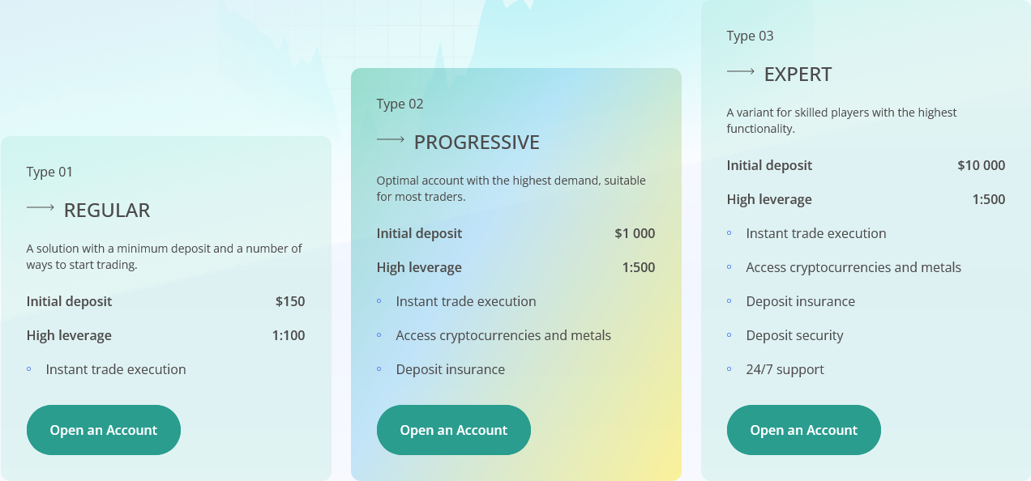Image resolution: width=1031 pixels, height=481 pixels.
Task: Open an Account for the Expert plan
Action: point(804,430)
